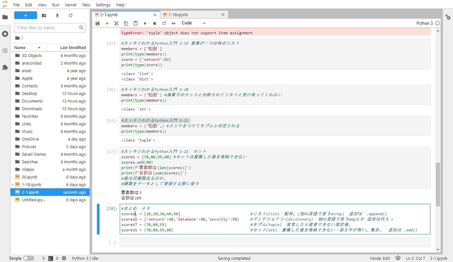This screenshot has height=262, width=453.
Task: Run the selected cell
Action: click(x=145, y=23)
